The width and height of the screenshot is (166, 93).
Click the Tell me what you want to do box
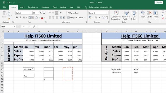(100, 7)
